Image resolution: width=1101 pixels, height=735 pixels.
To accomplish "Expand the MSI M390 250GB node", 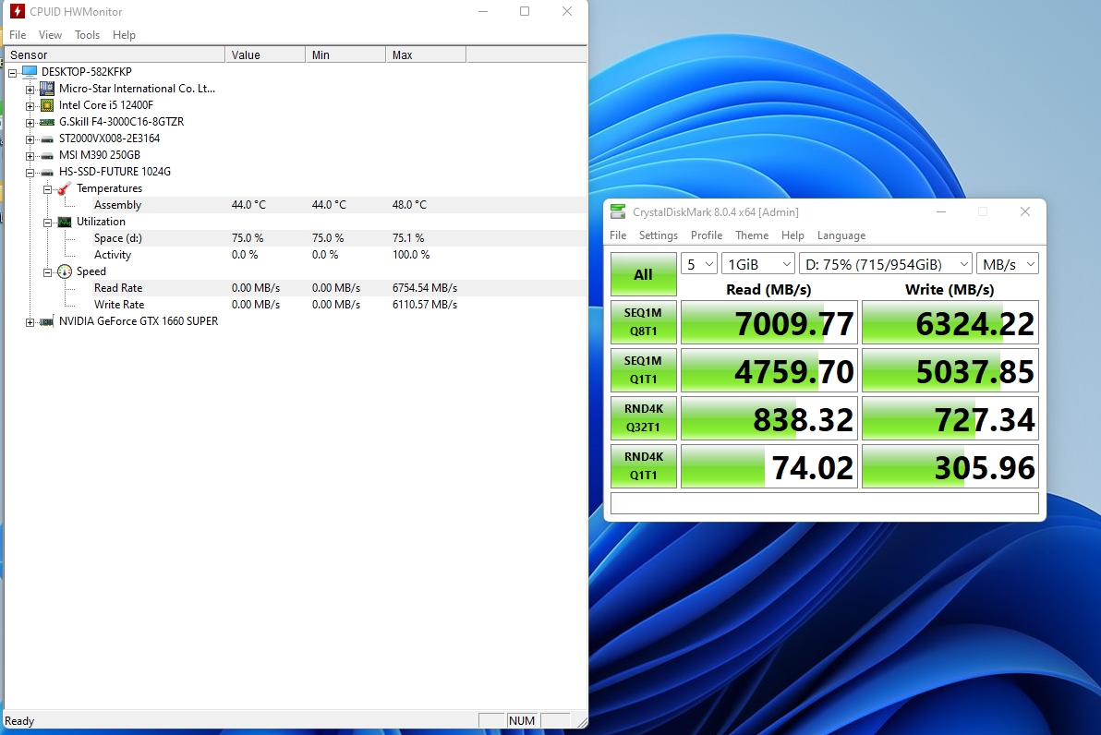I will pos(30,155).
